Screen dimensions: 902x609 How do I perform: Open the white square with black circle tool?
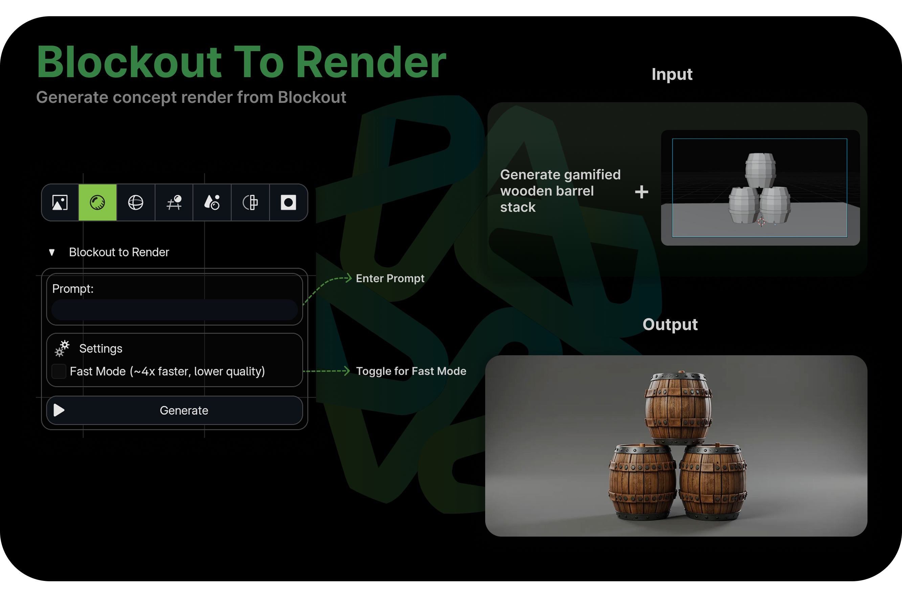pos(288,203)
